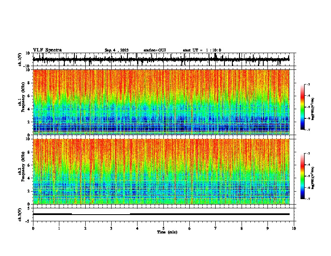Click the "ch.1(V)" waveform axis label
This screenshot has width=331, height=256.
point(20,59)
